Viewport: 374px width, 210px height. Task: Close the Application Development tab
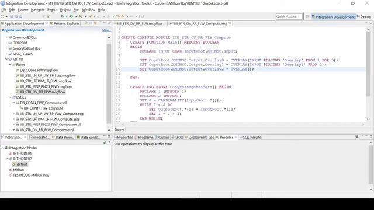point(47,23)
